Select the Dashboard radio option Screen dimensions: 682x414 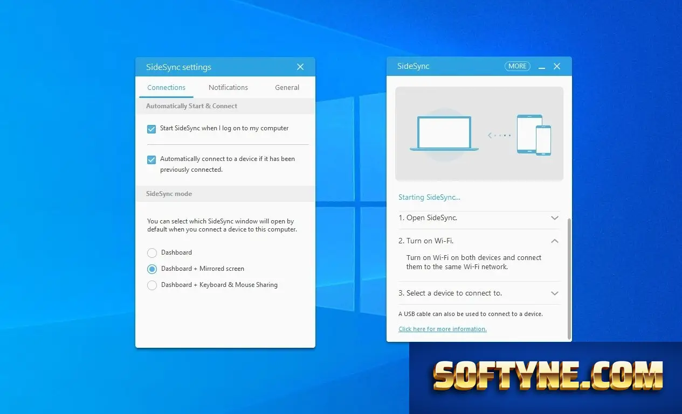152,253
